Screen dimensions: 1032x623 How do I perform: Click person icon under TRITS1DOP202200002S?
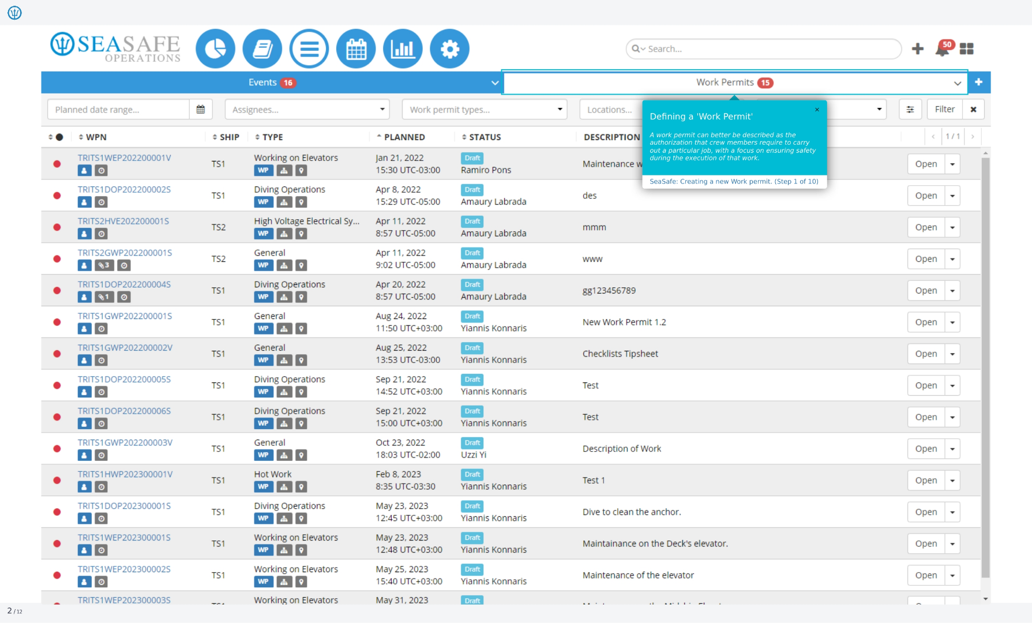pos(84,202)
